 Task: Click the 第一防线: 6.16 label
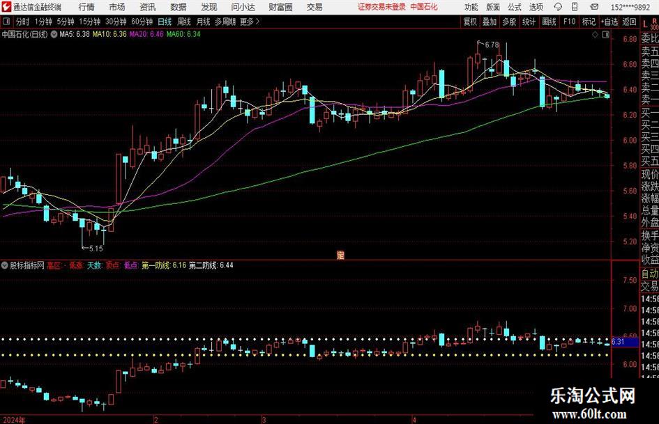click(164, 265)
